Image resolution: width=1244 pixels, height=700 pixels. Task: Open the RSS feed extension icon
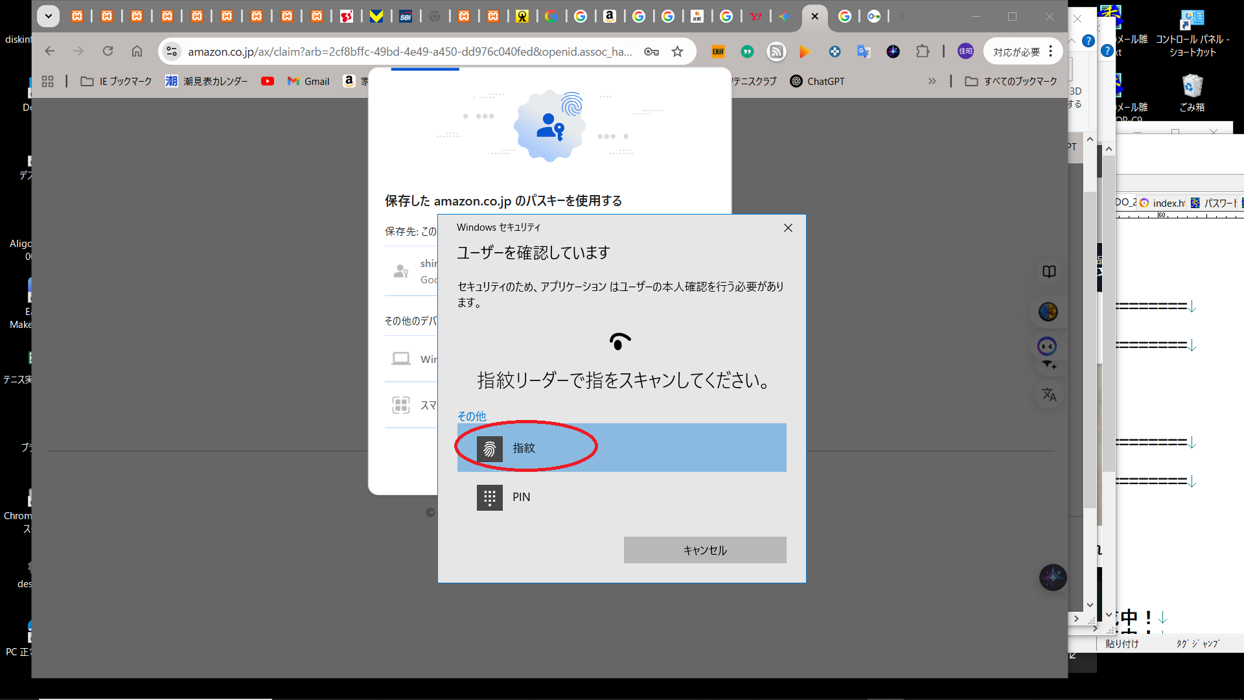point(776,52)
